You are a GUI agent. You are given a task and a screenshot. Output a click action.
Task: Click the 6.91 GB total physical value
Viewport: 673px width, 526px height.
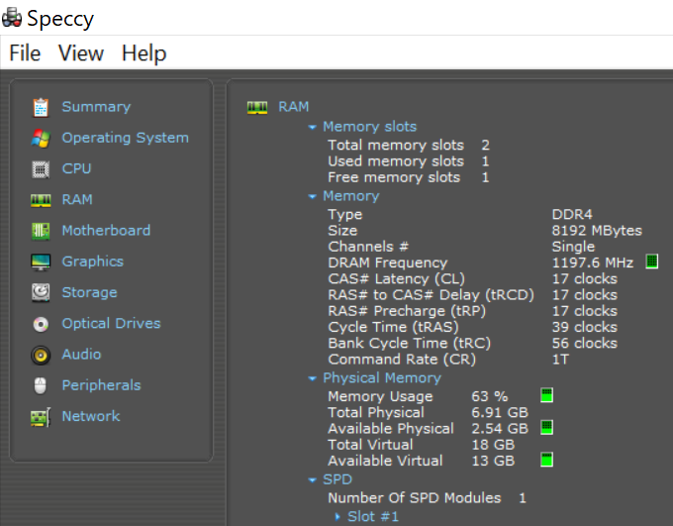(500, 412)
